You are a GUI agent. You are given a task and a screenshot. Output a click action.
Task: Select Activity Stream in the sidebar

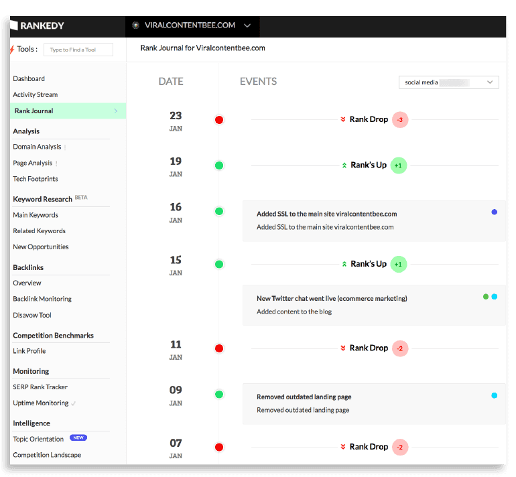click(36, 95)
